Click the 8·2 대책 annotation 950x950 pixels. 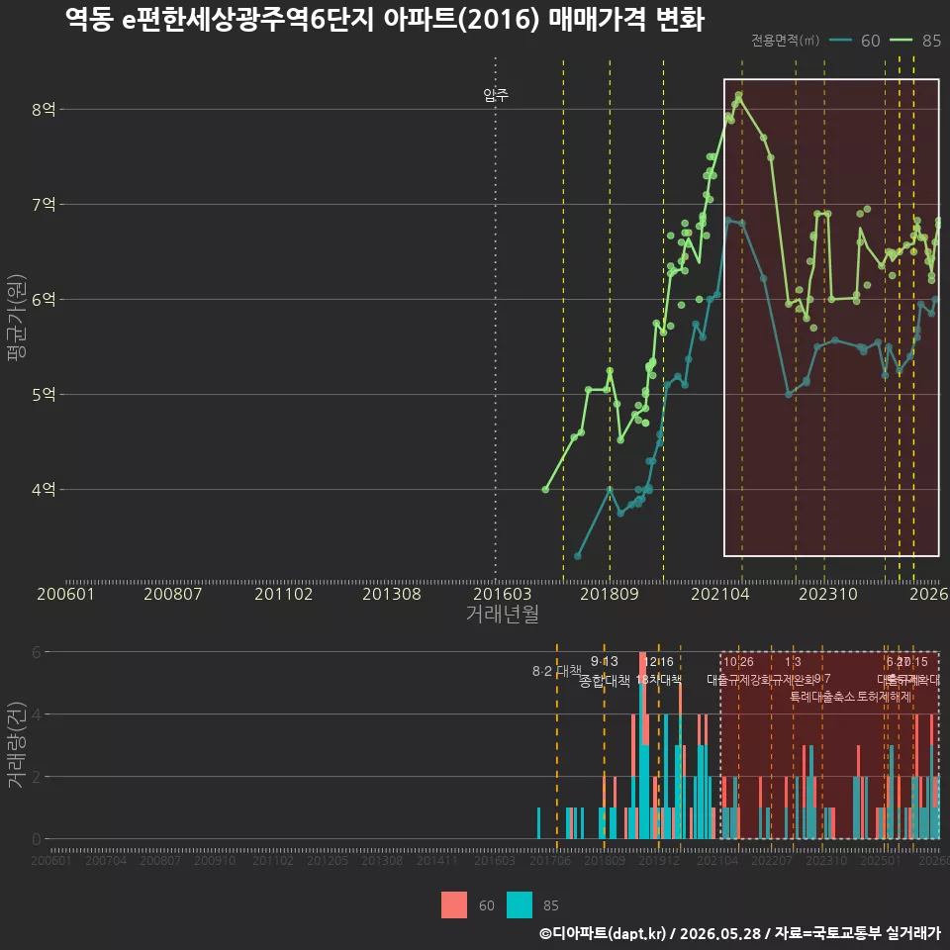556,671
